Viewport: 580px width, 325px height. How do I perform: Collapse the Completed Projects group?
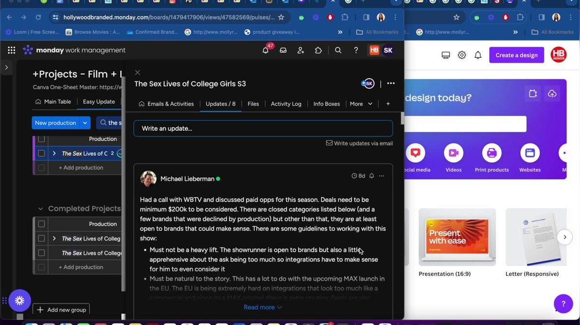point(41,209)
